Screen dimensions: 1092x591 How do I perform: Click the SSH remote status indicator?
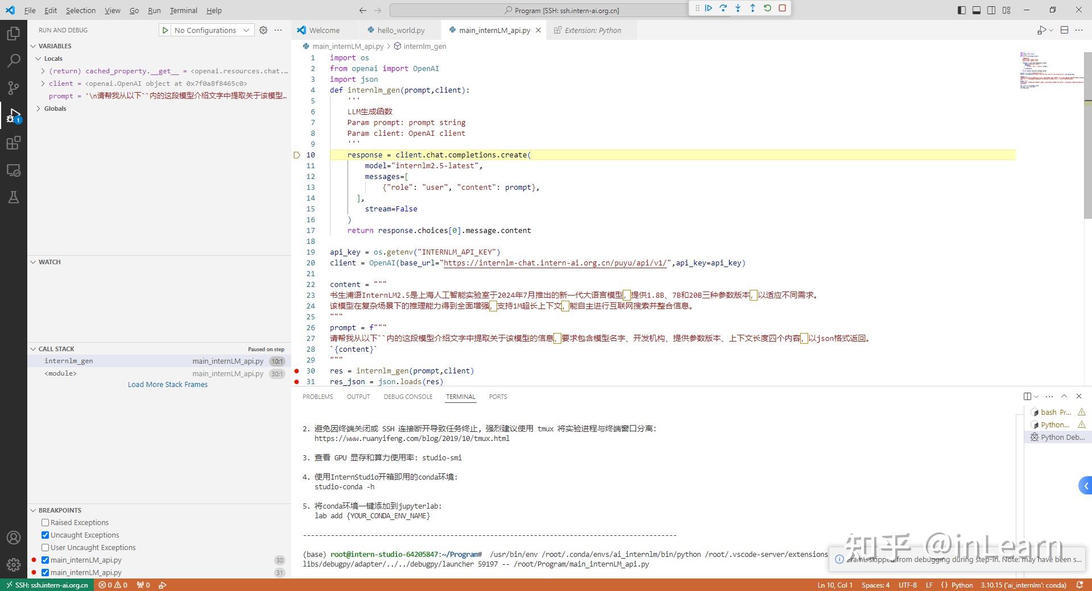47,585
